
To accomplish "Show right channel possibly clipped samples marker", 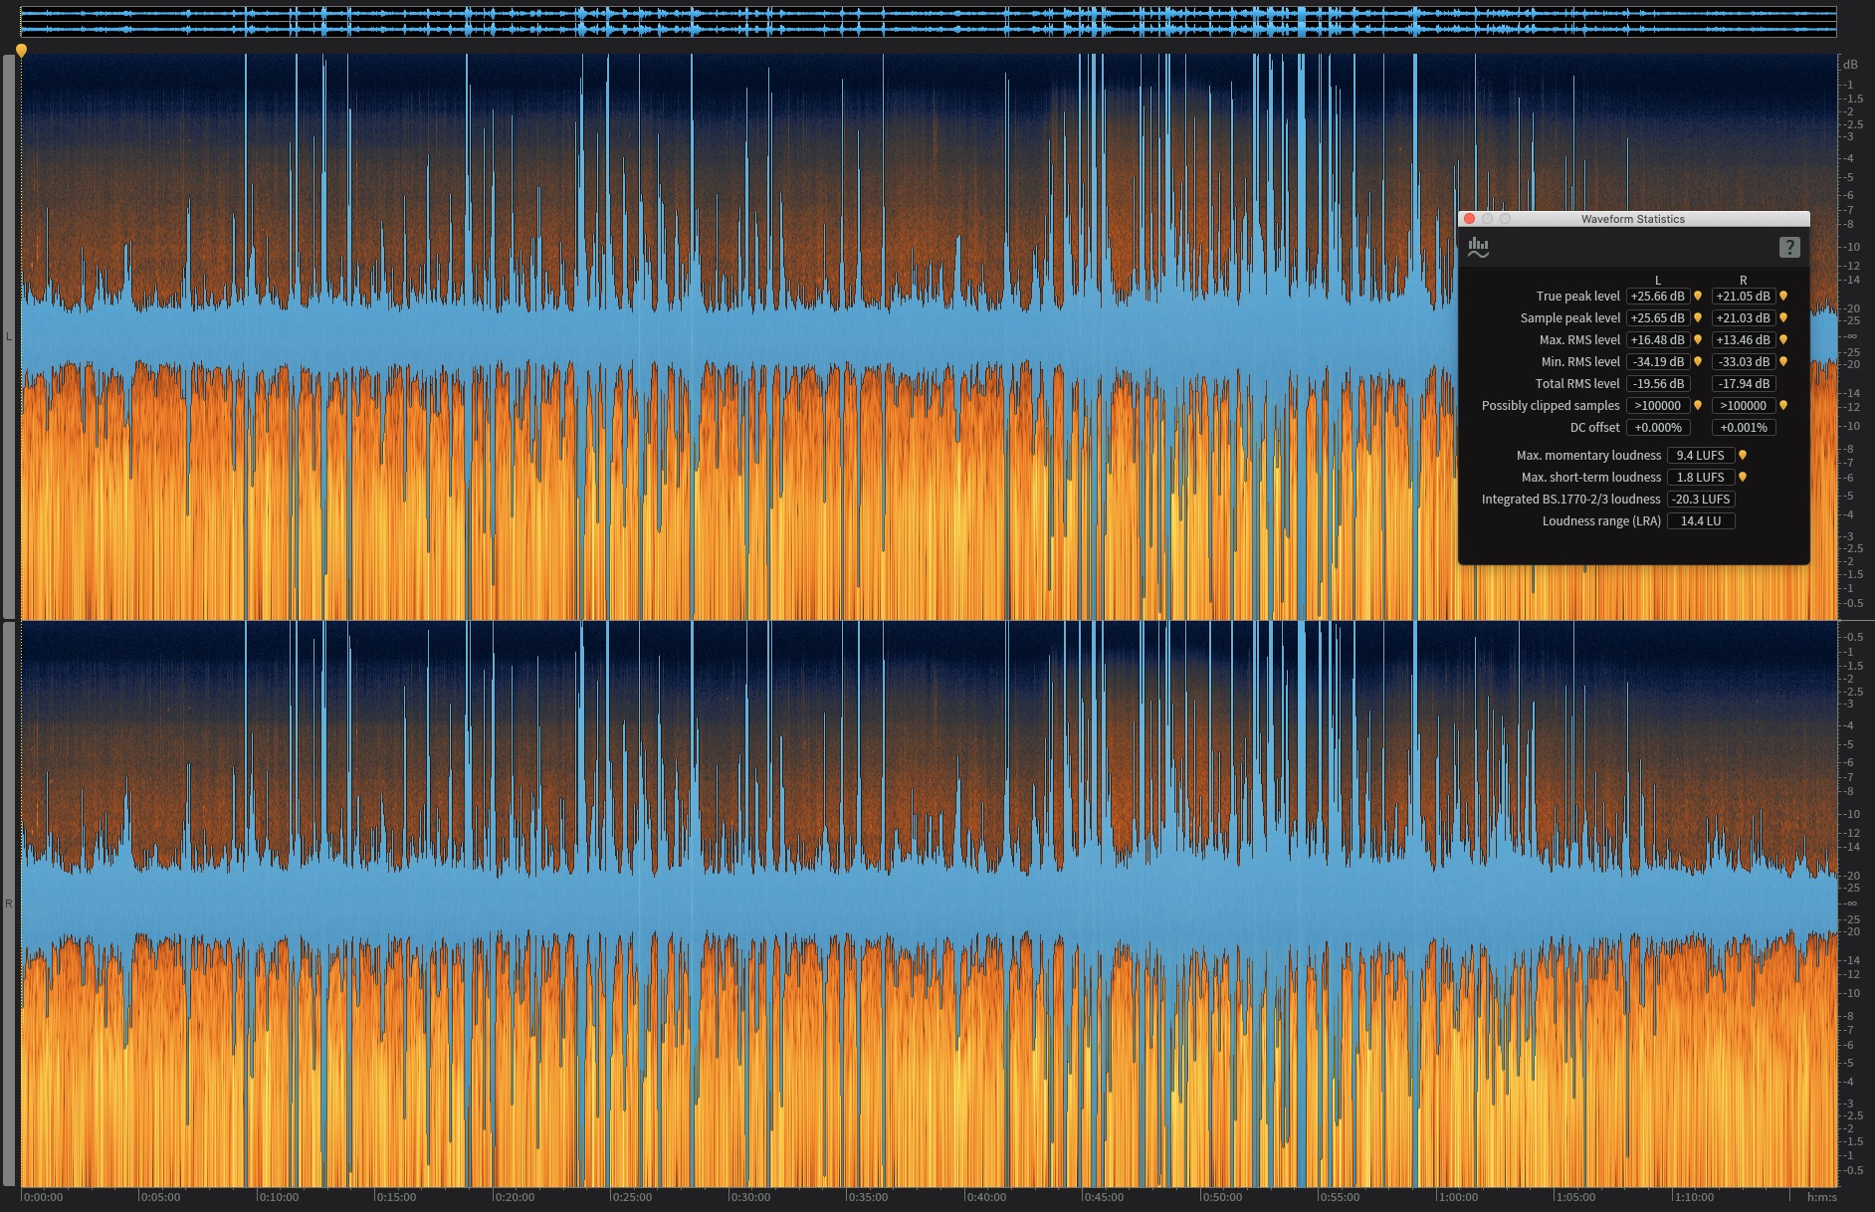I will [1783, 405].
